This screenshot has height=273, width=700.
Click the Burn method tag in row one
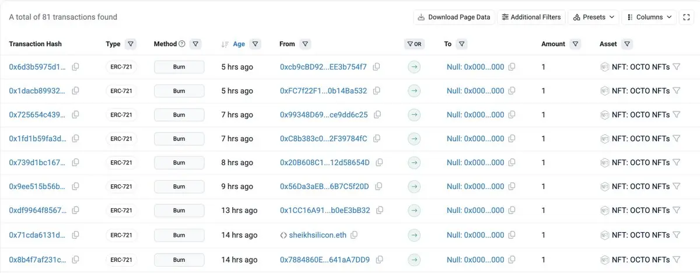tap(179, 67)
